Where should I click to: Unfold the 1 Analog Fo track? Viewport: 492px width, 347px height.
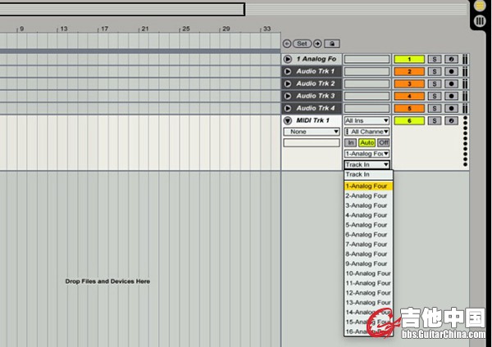point(287,59)
